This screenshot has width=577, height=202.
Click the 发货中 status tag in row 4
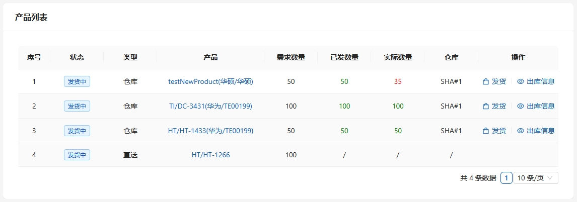[x=77, y=155]
